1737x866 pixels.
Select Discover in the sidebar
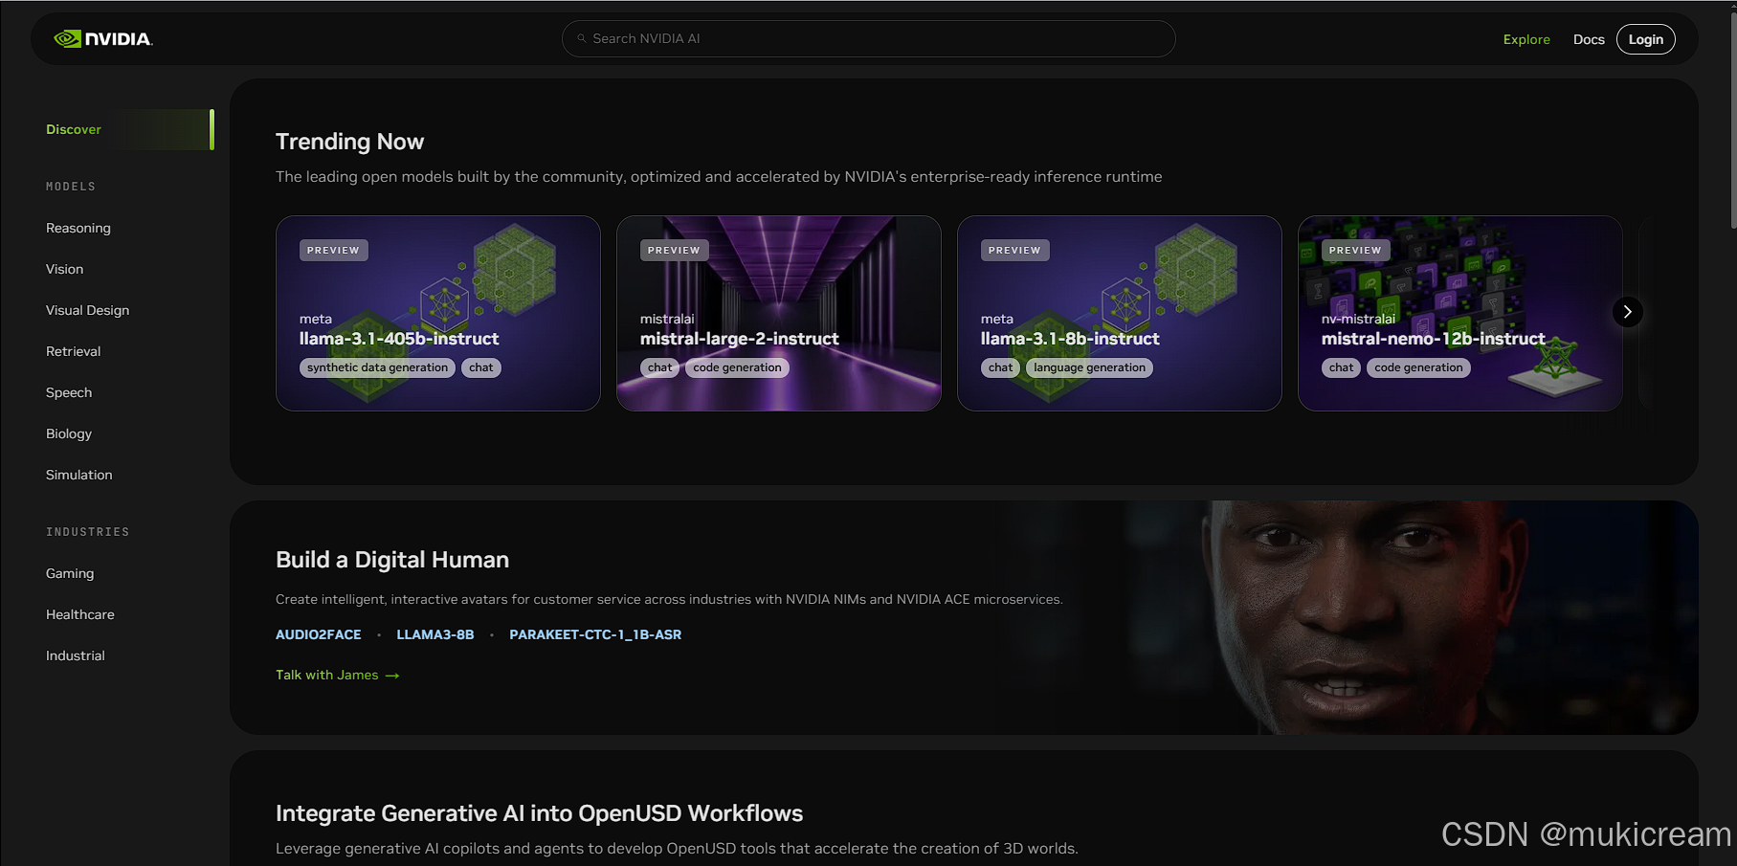tap(129, 129)
